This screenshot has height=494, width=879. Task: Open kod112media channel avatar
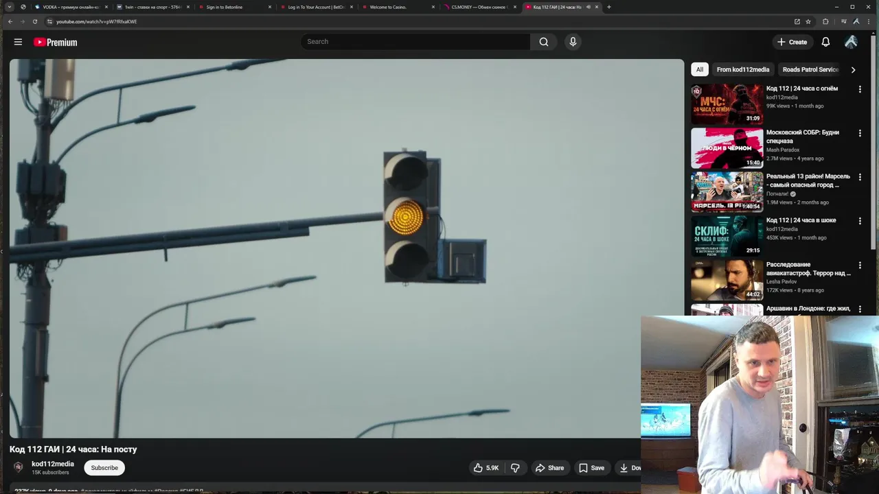[x=19, y=467]
